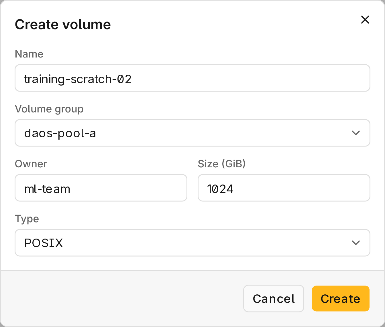Place cursor in training-scratch-02 text
The width and height of the screenshot is (385, 327).
tap(78, 79)
